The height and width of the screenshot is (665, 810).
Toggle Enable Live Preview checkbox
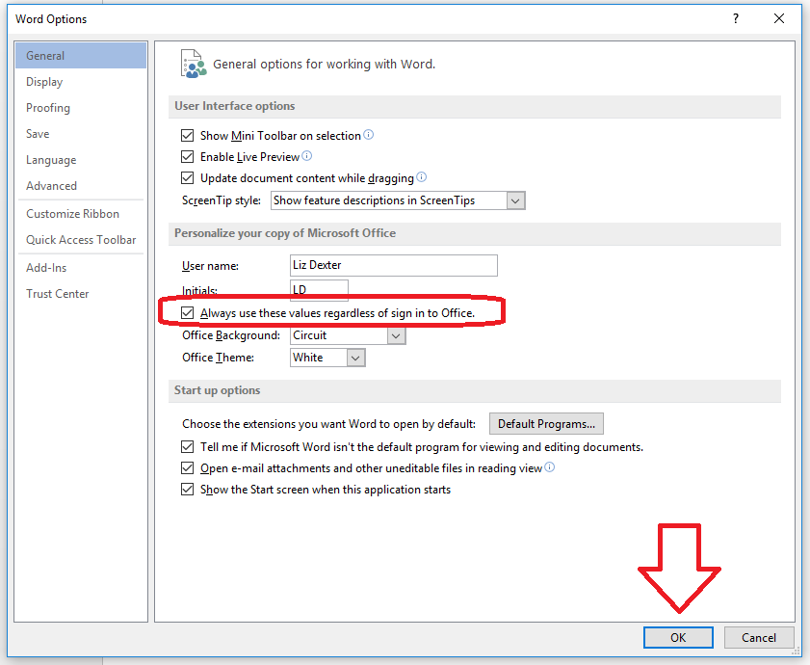(188, 157)
